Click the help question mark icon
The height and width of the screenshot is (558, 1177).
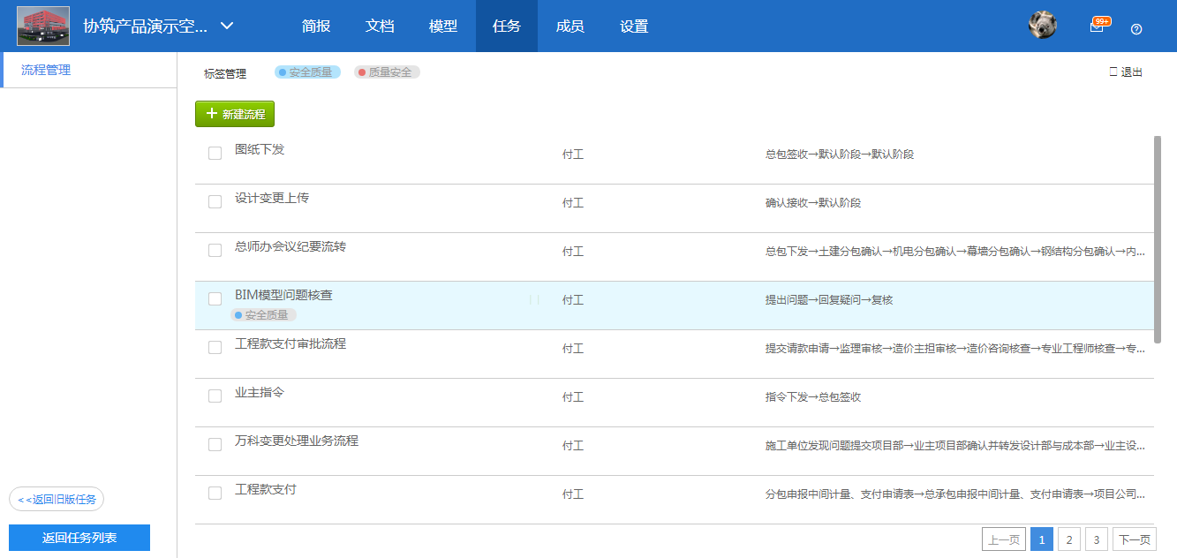pos(1136,29)
